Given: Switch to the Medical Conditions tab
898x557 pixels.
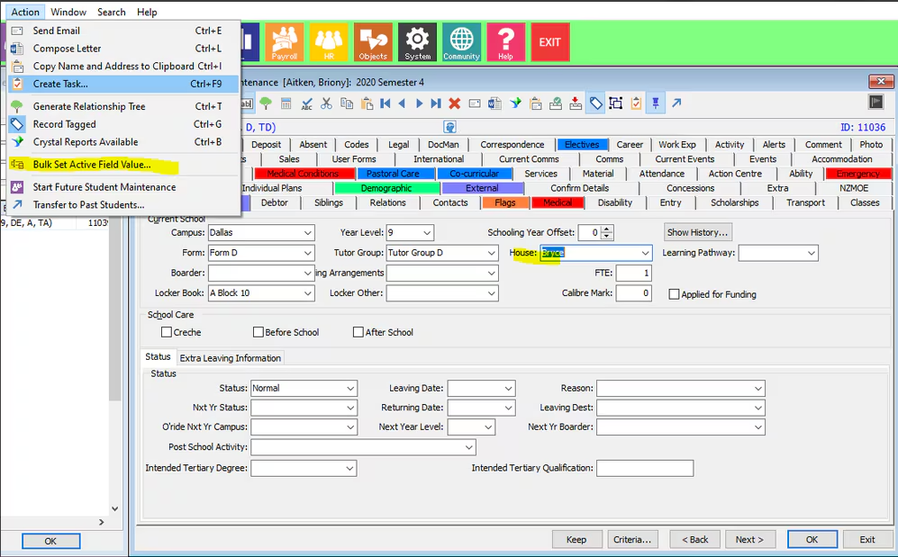Looking at the screenshot, I should coord(303,174).
